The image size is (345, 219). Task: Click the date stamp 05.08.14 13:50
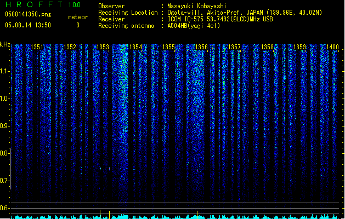(28, 25)
